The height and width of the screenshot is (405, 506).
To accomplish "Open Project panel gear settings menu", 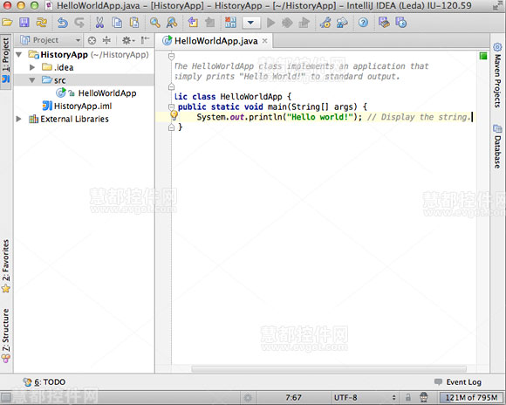I will pyautogui.click(x=127, y=40).
